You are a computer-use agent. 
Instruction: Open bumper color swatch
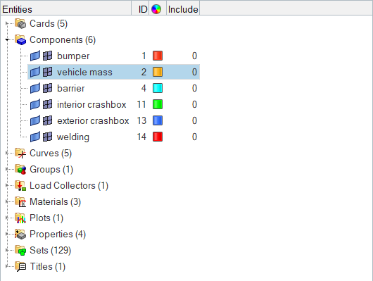pos(158,56)
